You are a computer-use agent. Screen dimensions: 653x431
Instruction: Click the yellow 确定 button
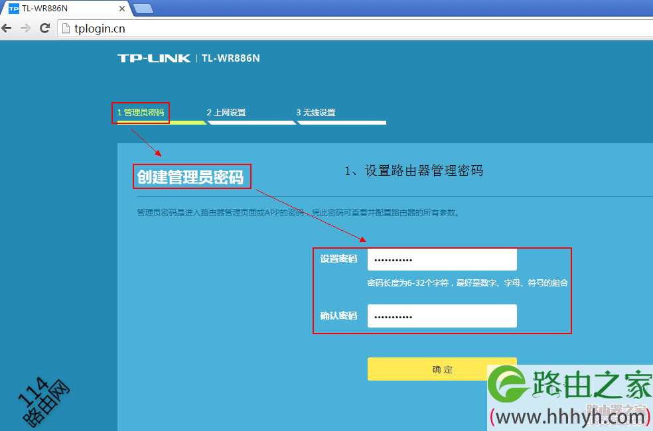pos(442,369)
